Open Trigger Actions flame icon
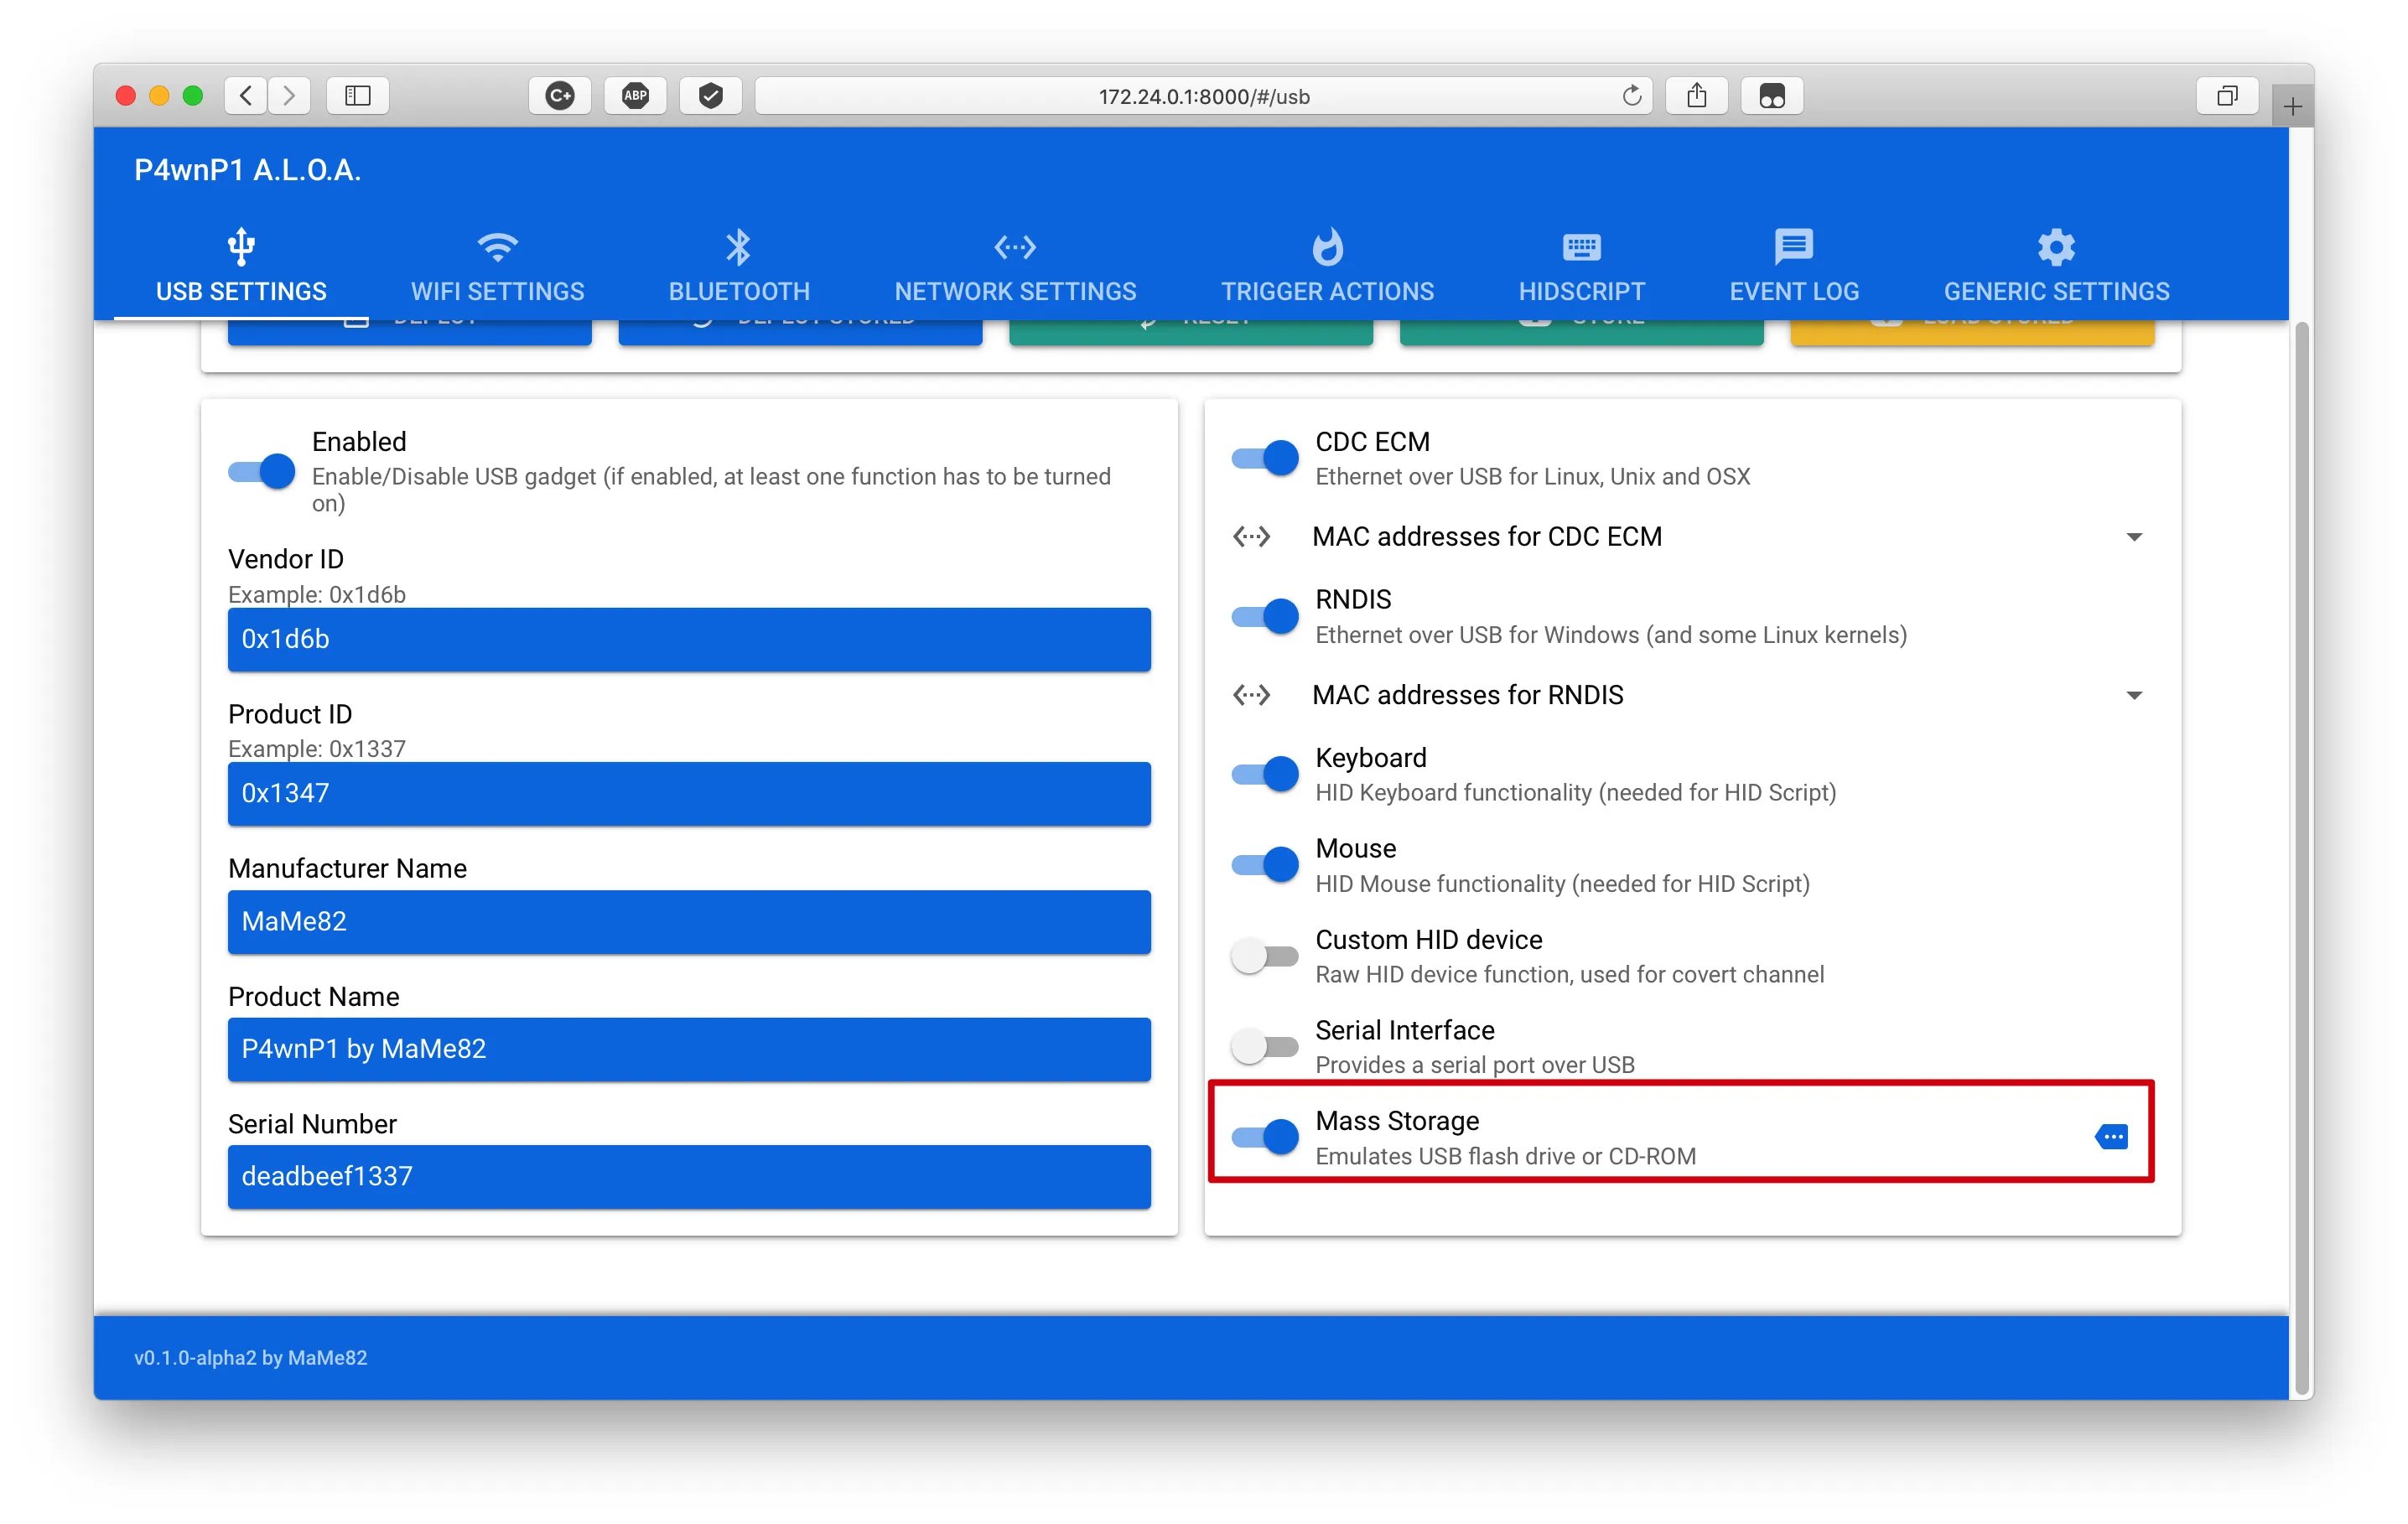The height and width of the screenshot is (1524, 2408). pos(1327,247)
